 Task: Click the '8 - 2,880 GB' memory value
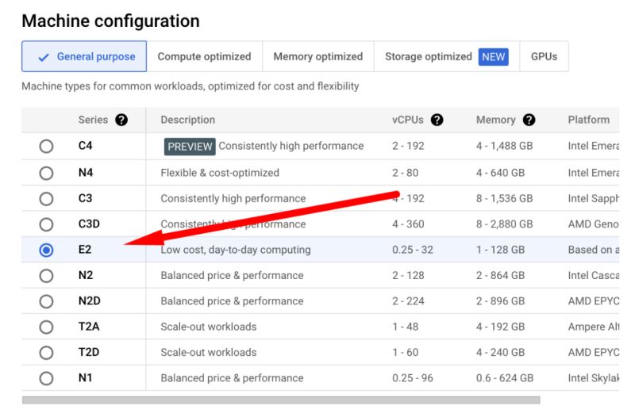(505, 224)
